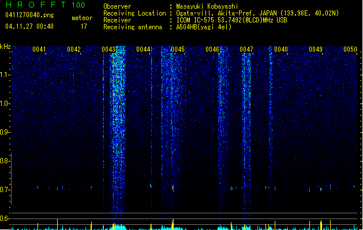Click the 0050 time marker

pos(350,49)
